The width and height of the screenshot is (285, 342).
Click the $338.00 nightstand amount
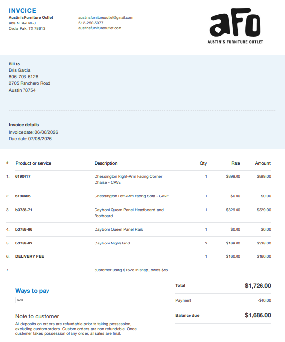coord(264,243)
